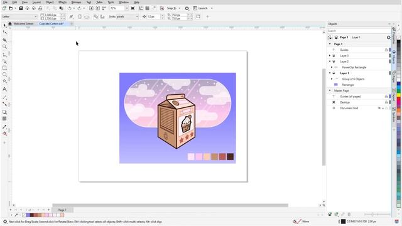Click the Undo arrow icon
This screenshot has width=402, height=226.
coord(69,8)
